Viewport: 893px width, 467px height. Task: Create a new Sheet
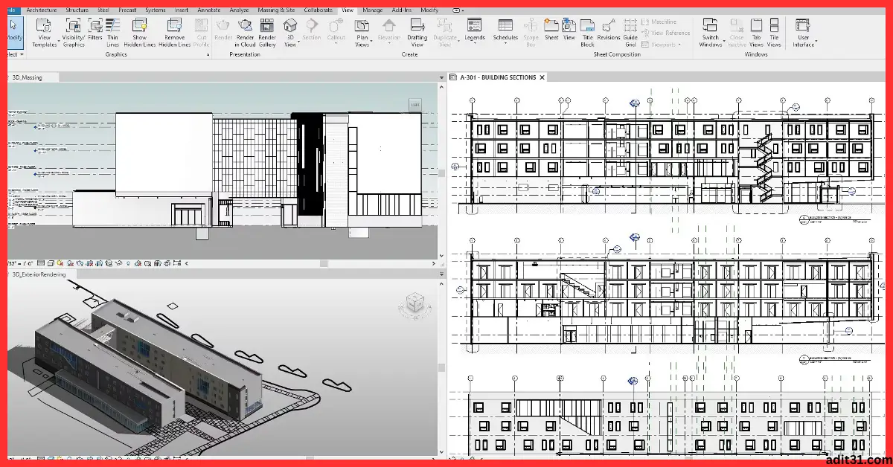point(551,30)
